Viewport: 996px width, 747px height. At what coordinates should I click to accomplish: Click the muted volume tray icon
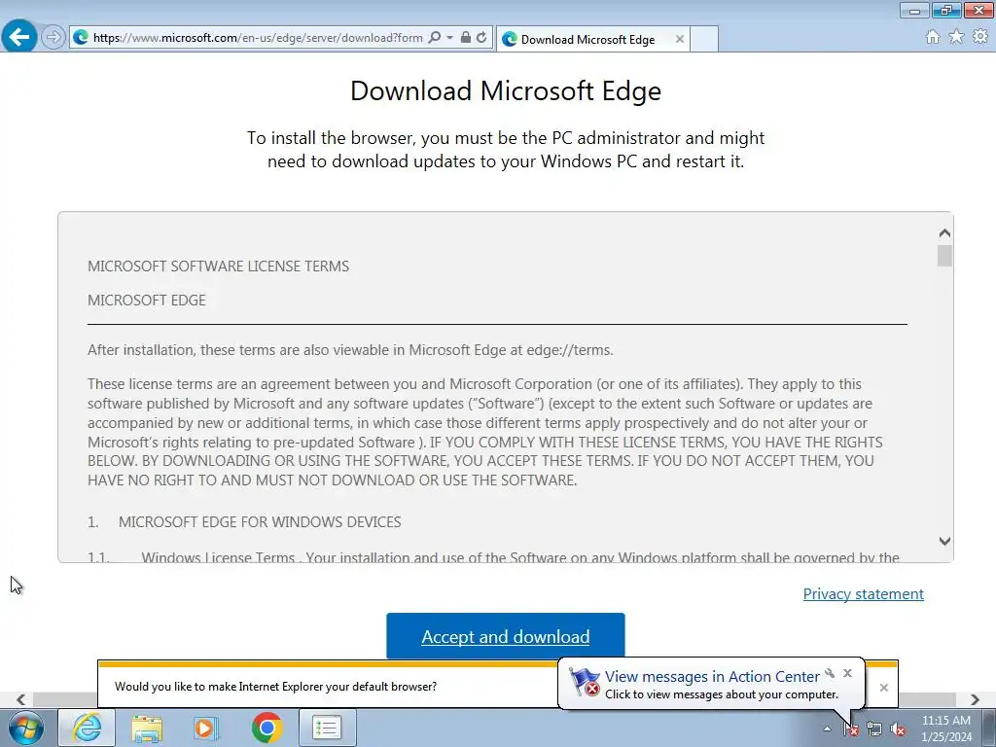[898, 729]
